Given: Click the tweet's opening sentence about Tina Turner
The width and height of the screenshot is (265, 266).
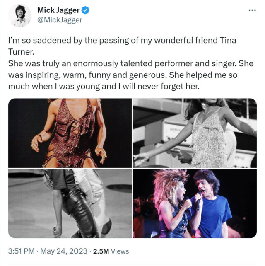Looking at the screenshot, I should click(x=122, y=46).
